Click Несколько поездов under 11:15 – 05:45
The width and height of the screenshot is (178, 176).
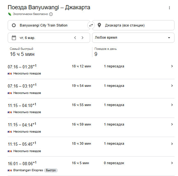coord(27,151)
